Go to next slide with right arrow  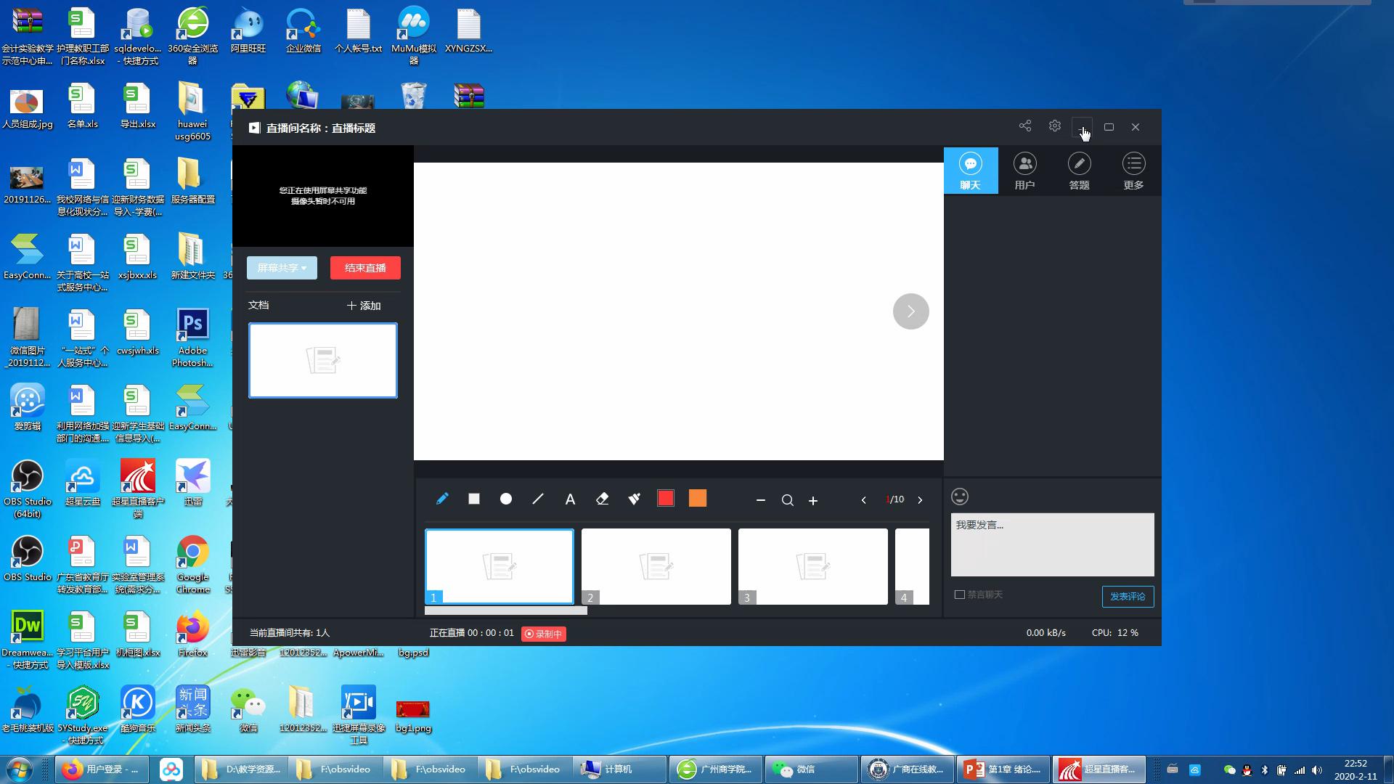910,311
